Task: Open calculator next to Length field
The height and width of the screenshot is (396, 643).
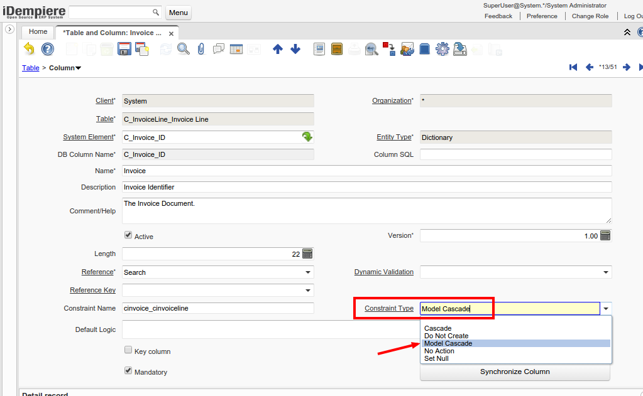Action: coord(307,254)
